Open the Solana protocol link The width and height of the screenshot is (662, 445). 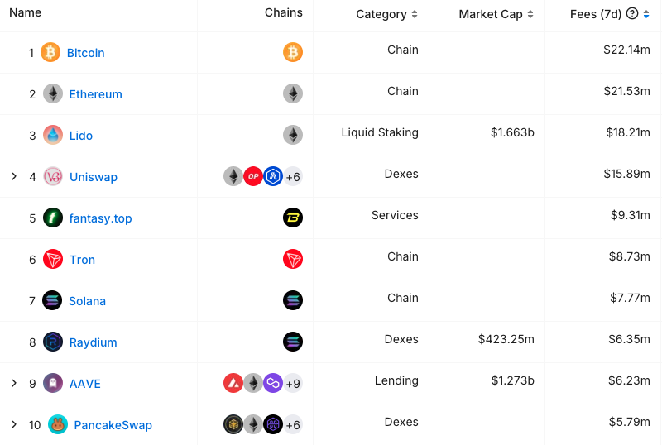pyautogui.click(x=88, y=301)
